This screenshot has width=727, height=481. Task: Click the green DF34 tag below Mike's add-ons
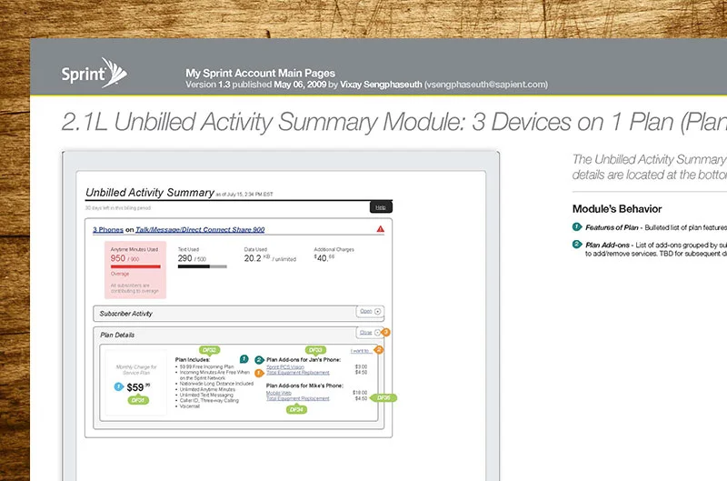point(296,409)
